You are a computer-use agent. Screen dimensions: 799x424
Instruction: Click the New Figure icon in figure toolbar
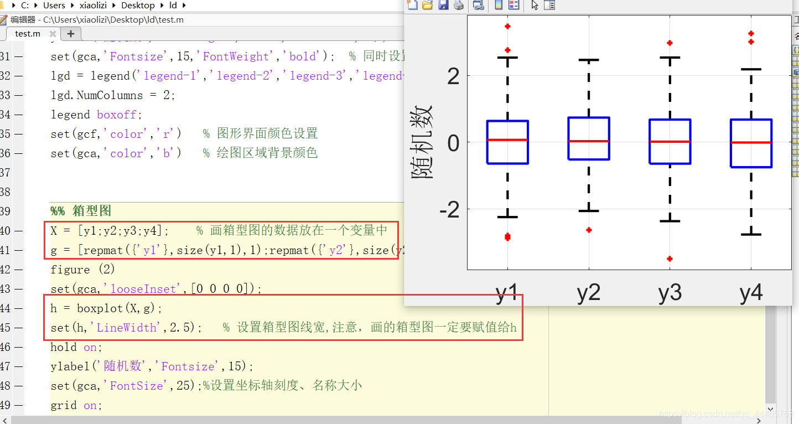point(412,5)
